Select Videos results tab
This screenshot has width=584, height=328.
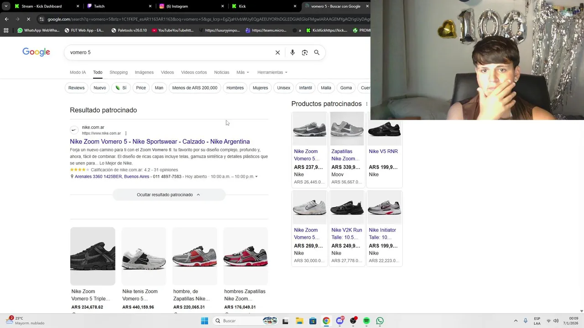(167, 72)
